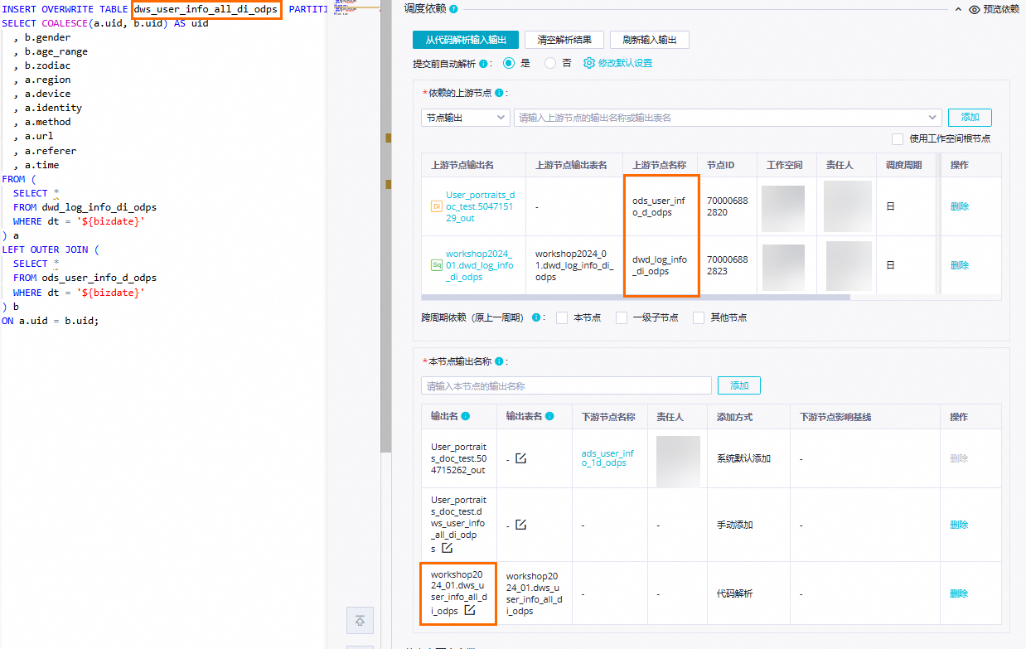Viewport: 1026px width, 649px height.
Task: Expand arrow of upstream node search box
Action: (932, 118)
